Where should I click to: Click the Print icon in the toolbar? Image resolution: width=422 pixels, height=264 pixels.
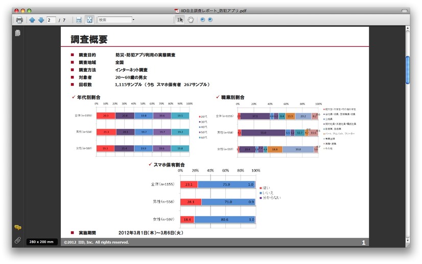coord(19,20)
